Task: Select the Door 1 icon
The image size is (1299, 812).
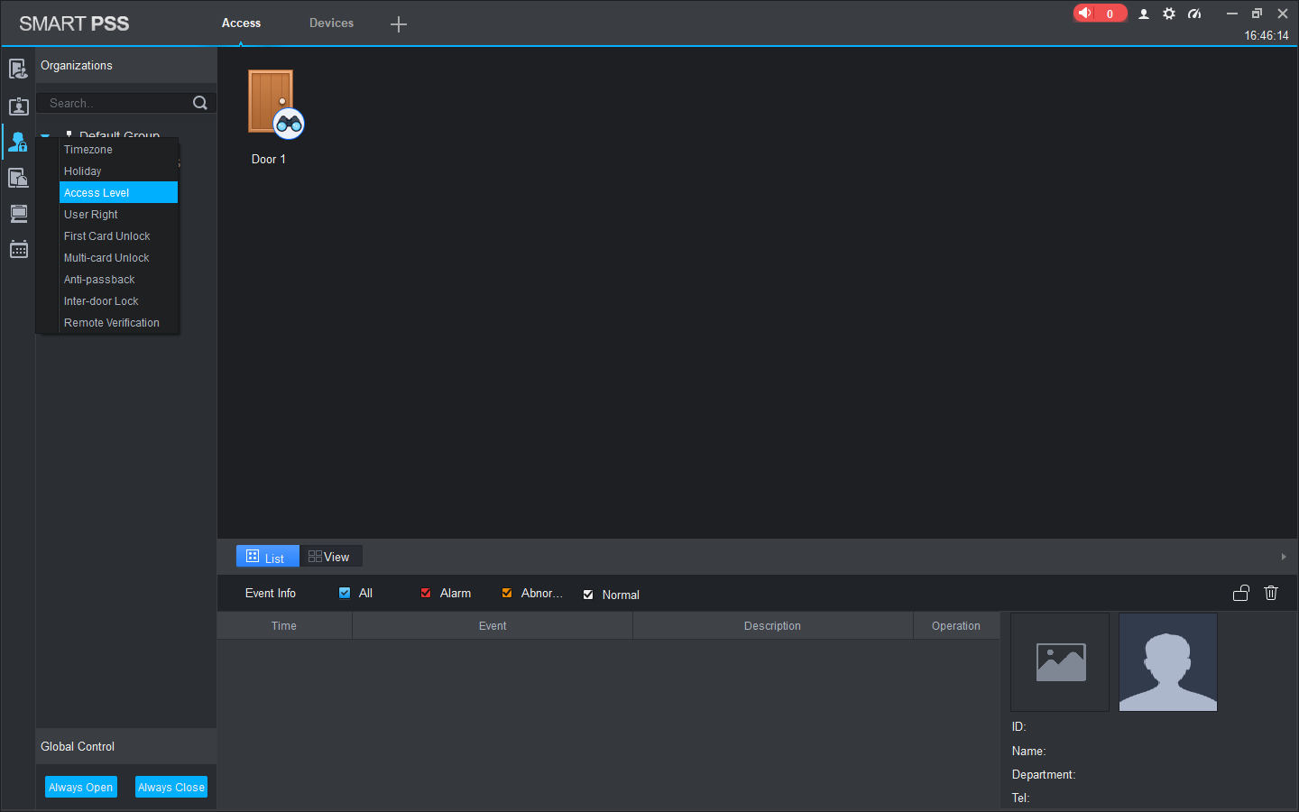Action: 275,104
